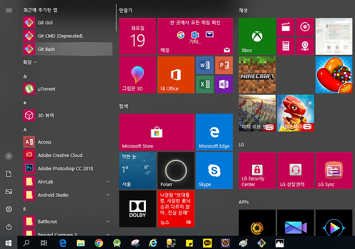
Task: Open the weather tile for 서울
Action: point(138,171)
